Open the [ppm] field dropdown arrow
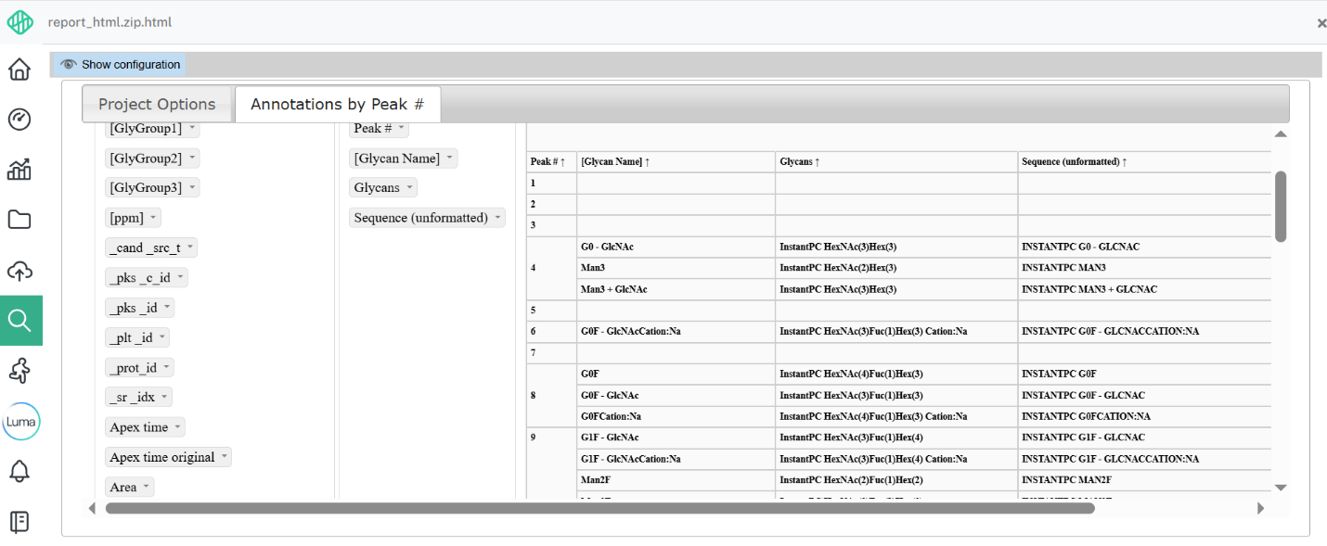Screen dimensions: 1327x546 click(x=153, y=218)
